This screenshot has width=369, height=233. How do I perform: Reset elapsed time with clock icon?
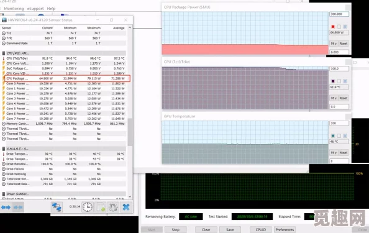coord(88,207)
